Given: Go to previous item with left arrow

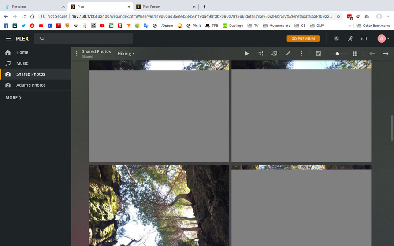Looking at the screenshot, I should click(372, 53).
